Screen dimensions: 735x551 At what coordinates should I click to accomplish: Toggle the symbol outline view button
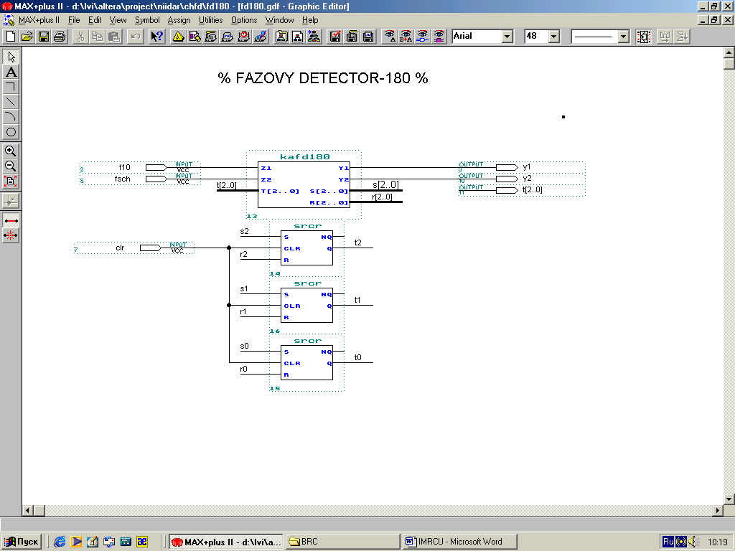click(644, 37)
